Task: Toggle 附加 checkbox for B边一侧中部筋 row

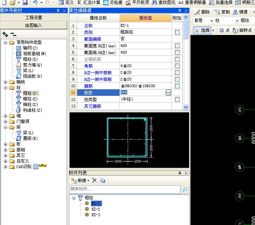Action: (177, 72)
